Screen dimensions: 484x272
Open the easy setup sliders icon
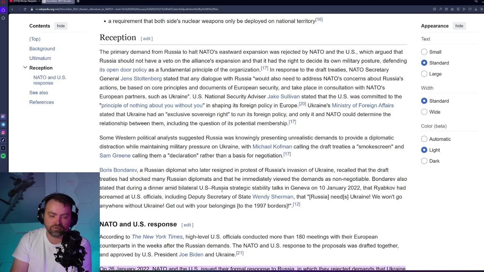coord(481,9)
